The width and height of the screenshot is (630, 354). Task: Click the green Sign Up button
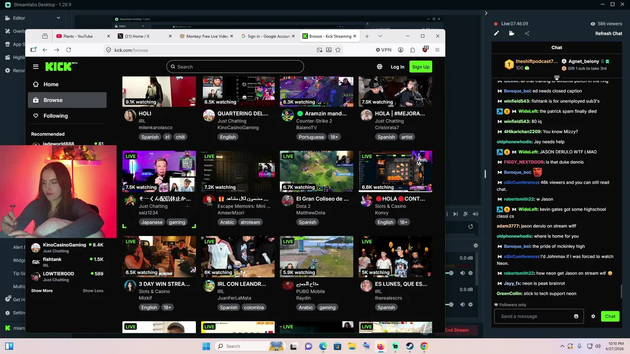[x=420, y=67]
